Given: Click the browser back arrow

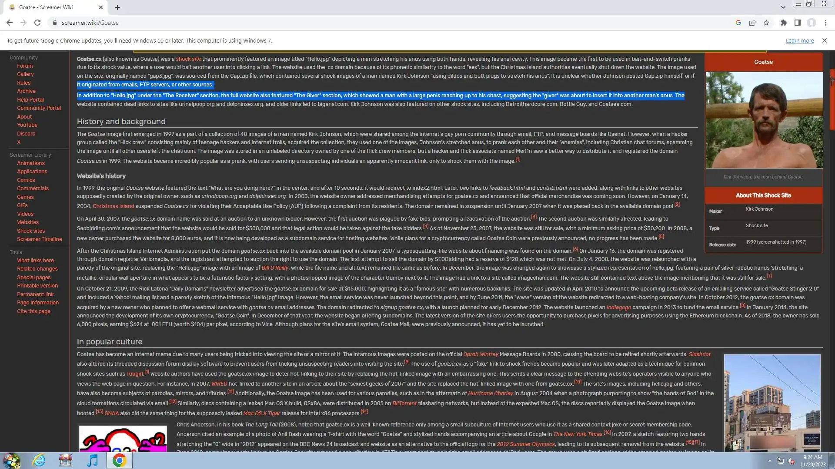Looking at the screenshot, I should pos(10,23).
